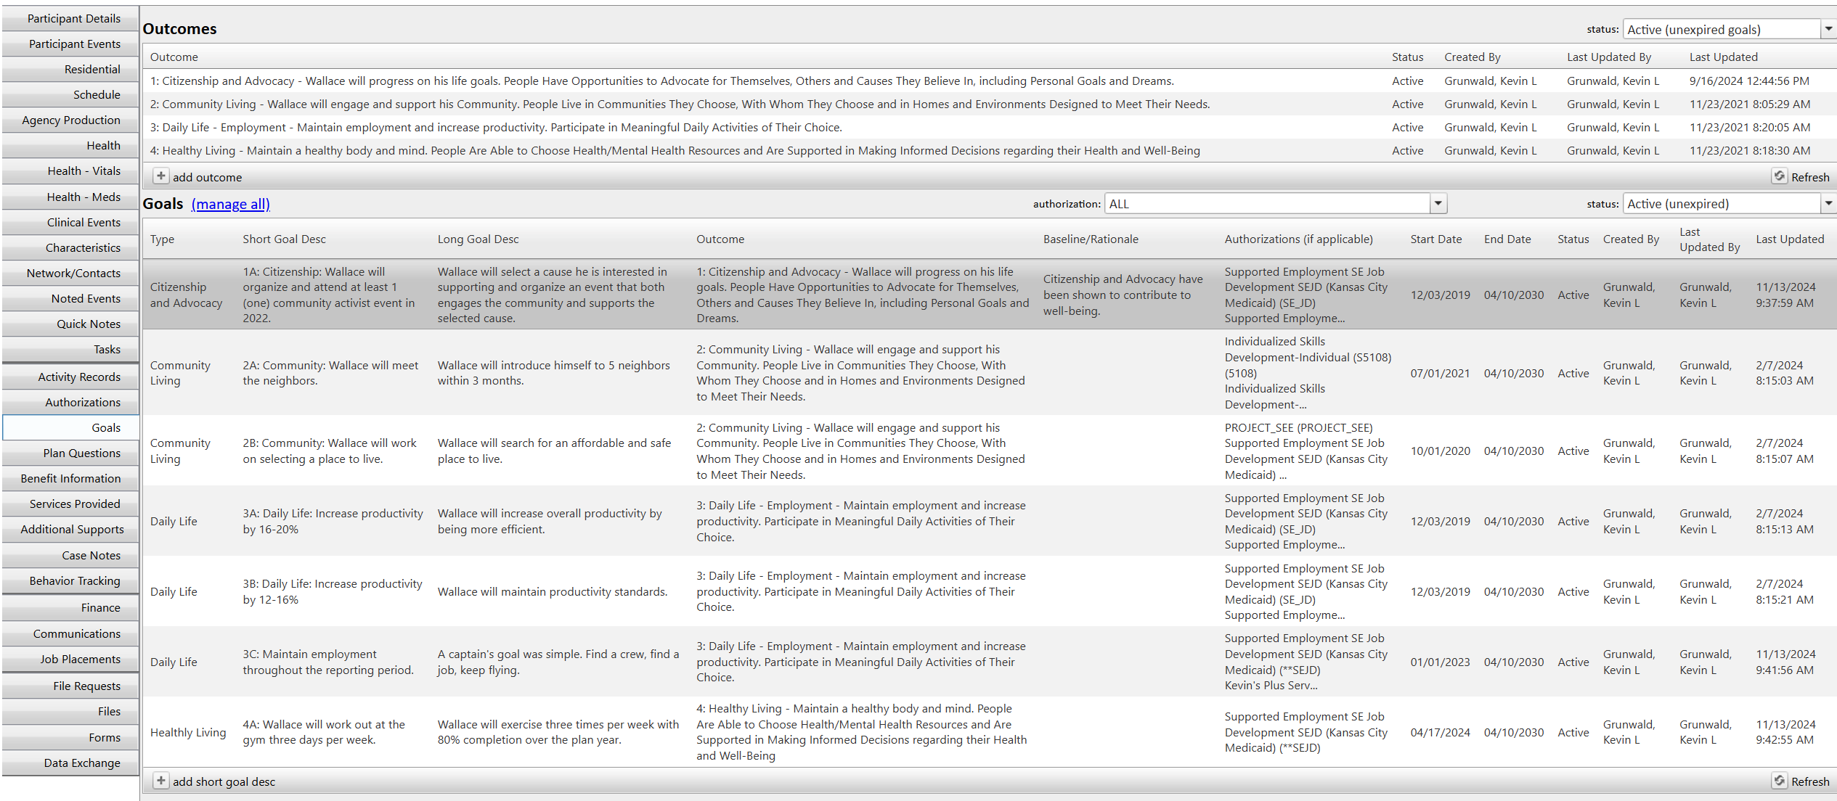Viewport: 1837px width, 801px height.
Task: Open Participant Events in sidebar
Action: [70, 44]
